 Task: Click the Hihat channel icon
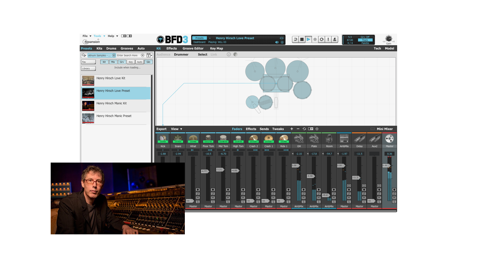193,138
